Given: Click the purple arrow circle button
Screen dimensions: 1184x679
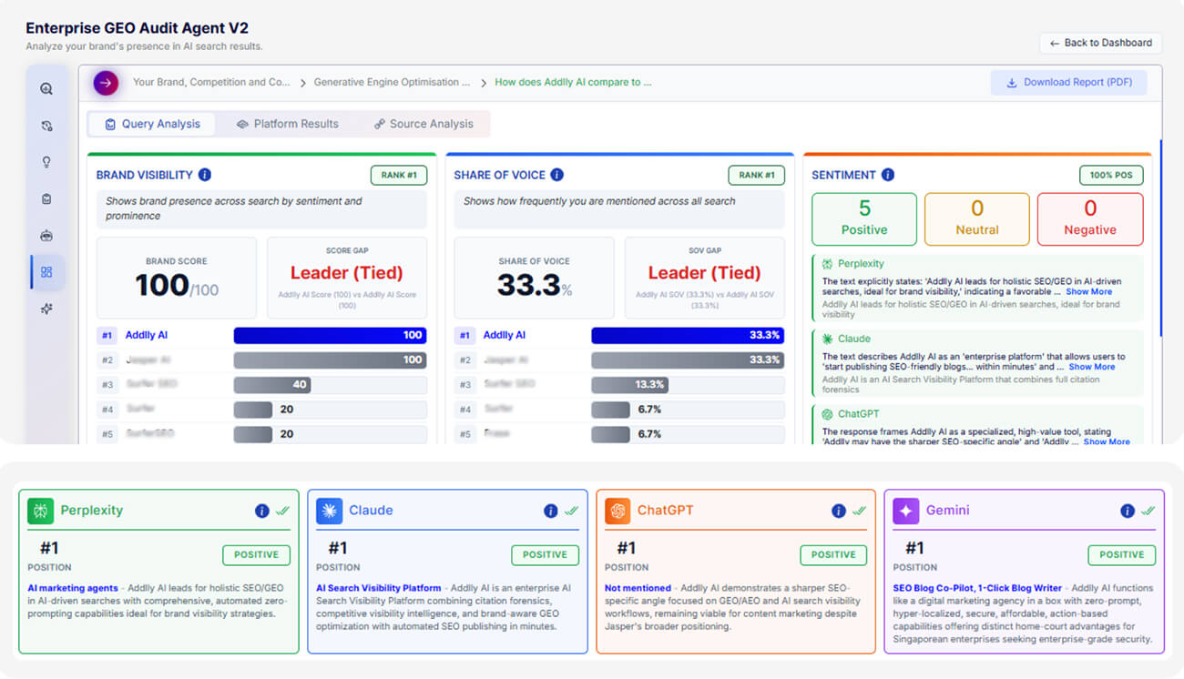Looking at the screenshot, I should click(x=106, y=83).
